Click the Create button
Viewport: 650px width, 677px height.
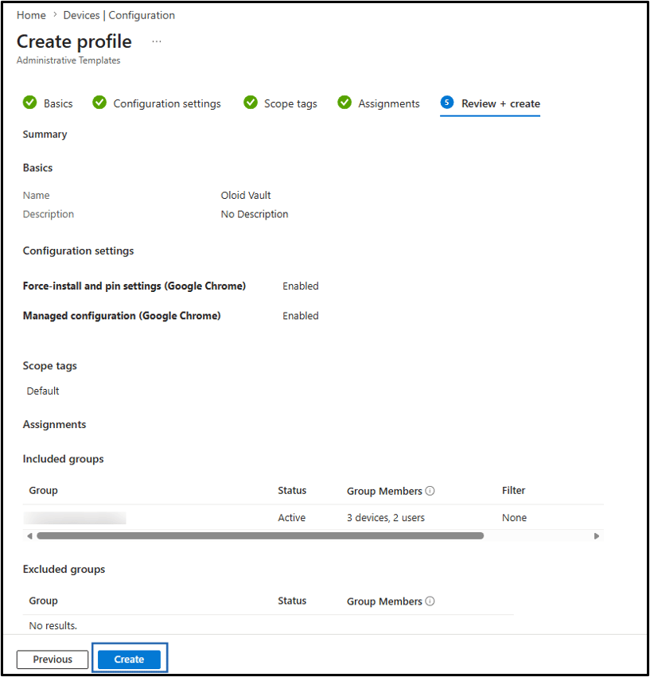pos(129,659)
